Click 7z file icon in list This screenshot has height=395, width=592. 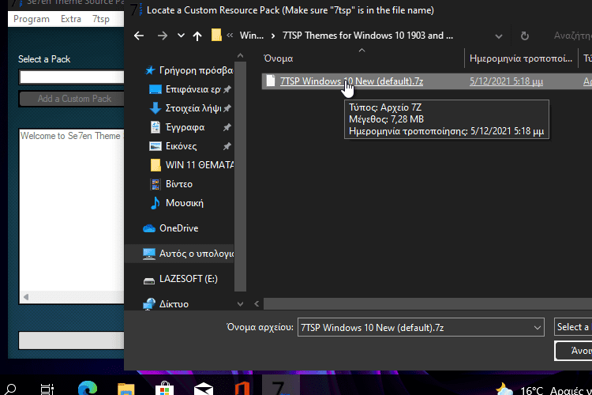pyautogui.click(x=270, y=81)
